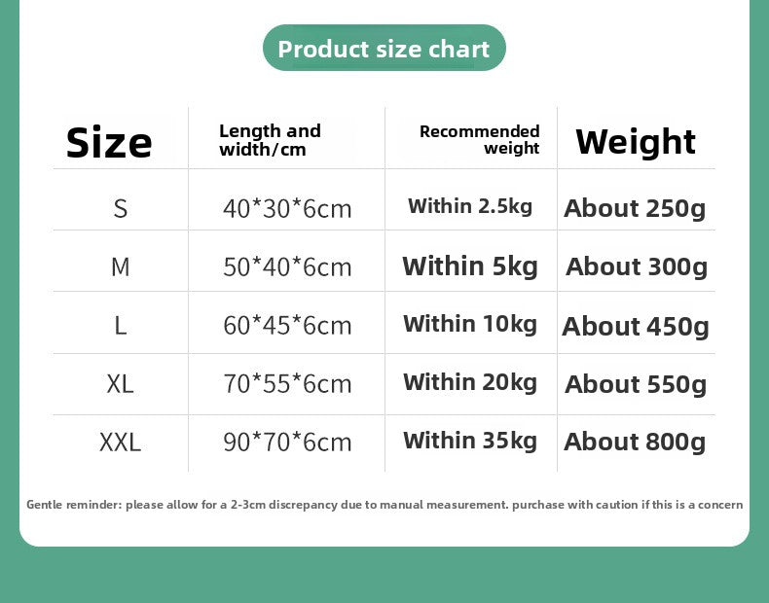Click the Within 2.5kg cell
The height and width of the screenshot is (603, 769).
tap(470, 206)
